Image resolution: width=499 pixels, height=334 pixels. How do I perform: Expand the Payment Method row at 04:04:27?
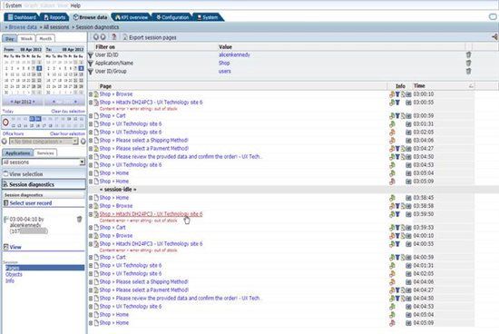coord(91,290)
